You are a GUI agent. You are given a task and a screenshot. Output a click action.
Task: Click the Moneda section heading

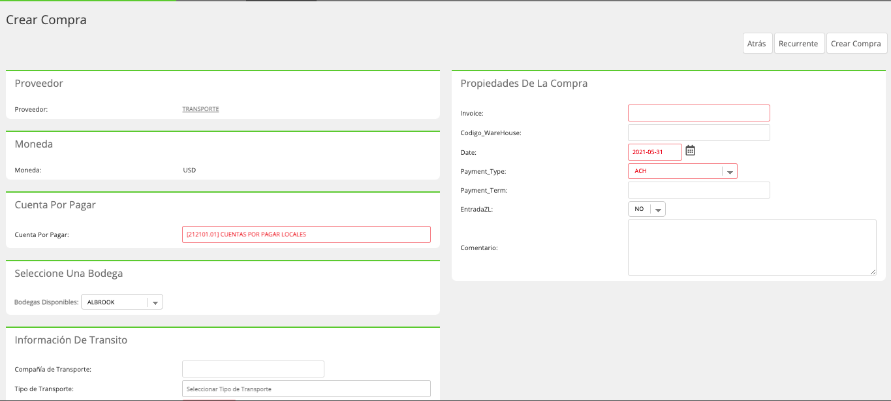tap(34, 144)
